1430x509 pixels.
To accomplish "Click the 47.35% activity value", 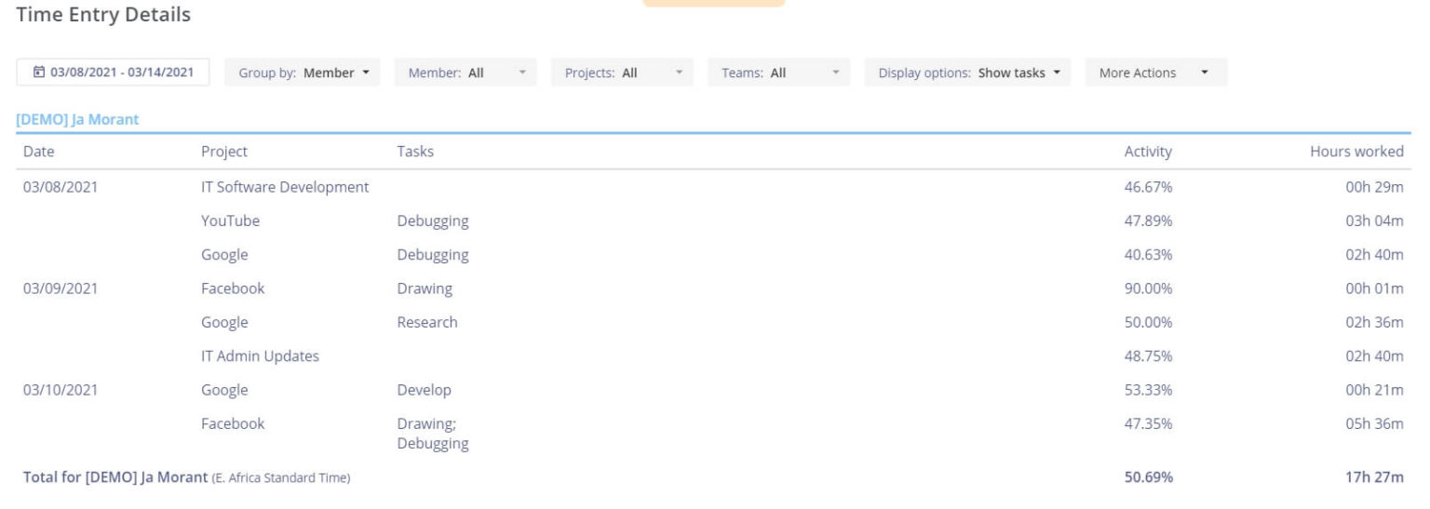I will [x=1148, y=423].
